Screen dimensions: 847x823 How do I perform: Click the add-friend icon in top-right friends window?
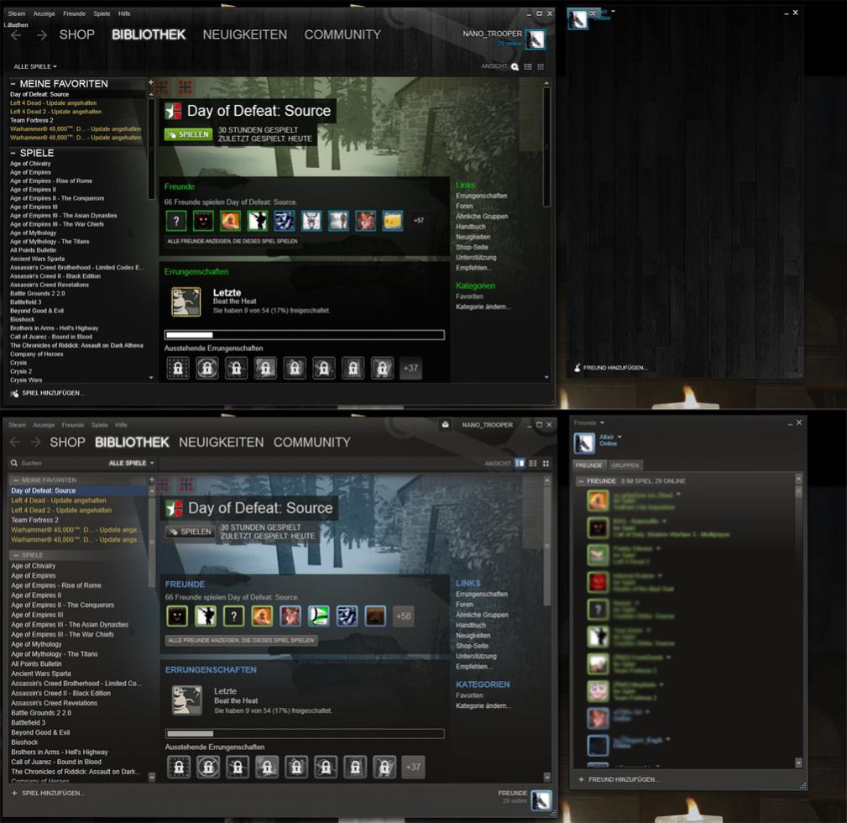pos(577,368)
